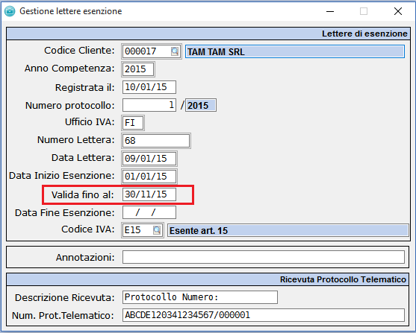Edit the Data Lettera date field
The width and height of the screenshot is (416, 333).
(149, 159)
